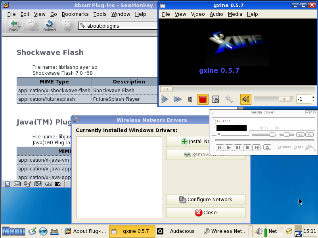Click the gxine Pause button

pos(190,99)
